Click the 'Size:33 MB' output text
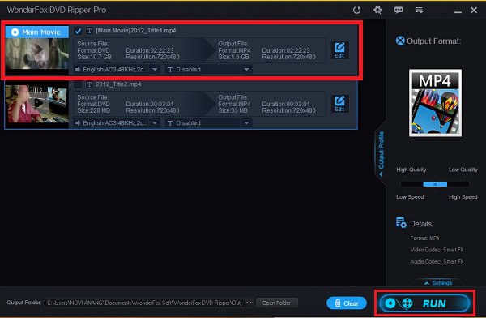This screenshot has height=318, width=486. pyautogui.click(x=232, y=110)
